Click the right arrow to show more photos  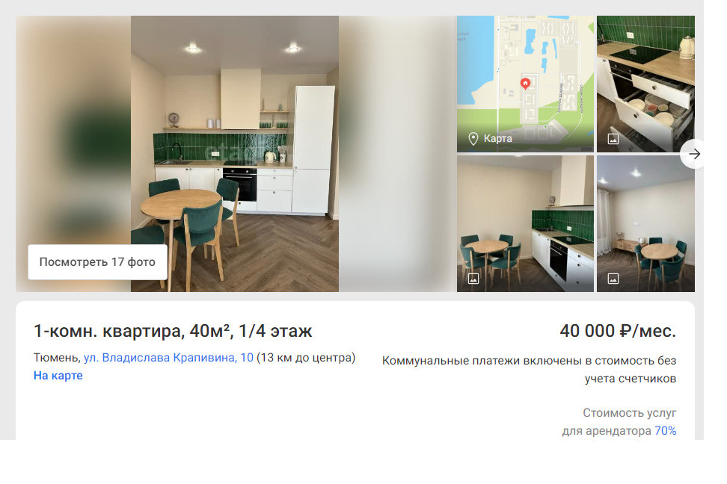[693, 154]
